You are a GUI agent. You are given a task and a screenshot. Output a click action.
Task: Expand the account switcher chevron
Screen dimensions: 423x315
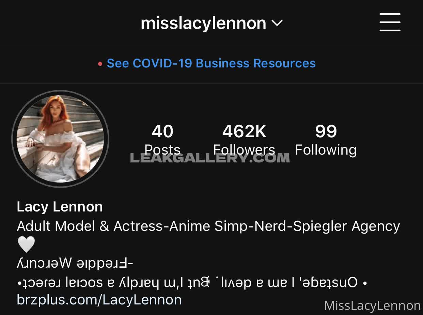(277, 23)
